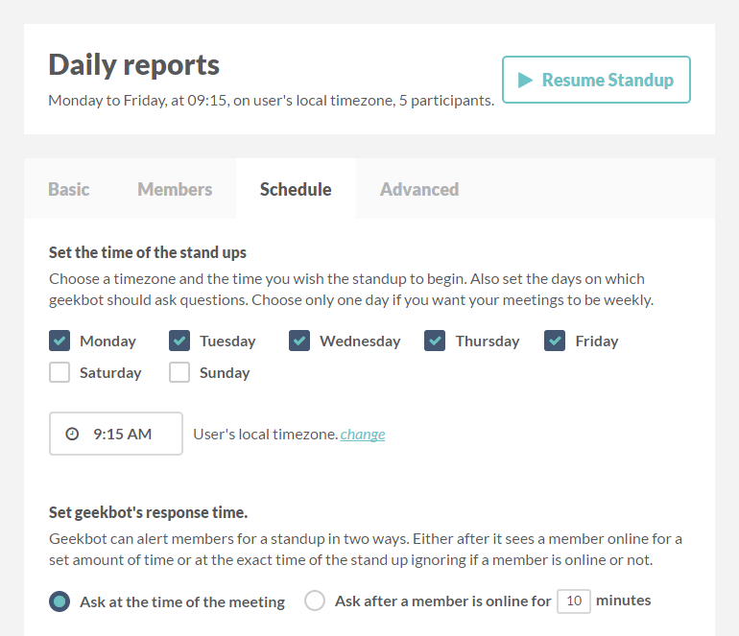Image resolution: width=739 pixels, height=636 pixels.
Task: Enable the Saturday checkbox
Action: point(60,372)
